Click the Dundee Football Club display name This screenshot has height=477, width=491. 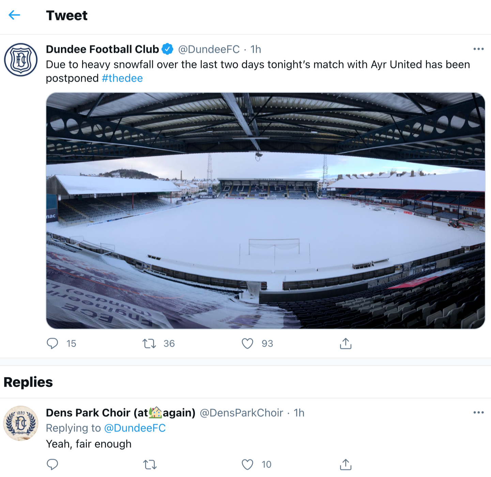[x=103, y=49]
